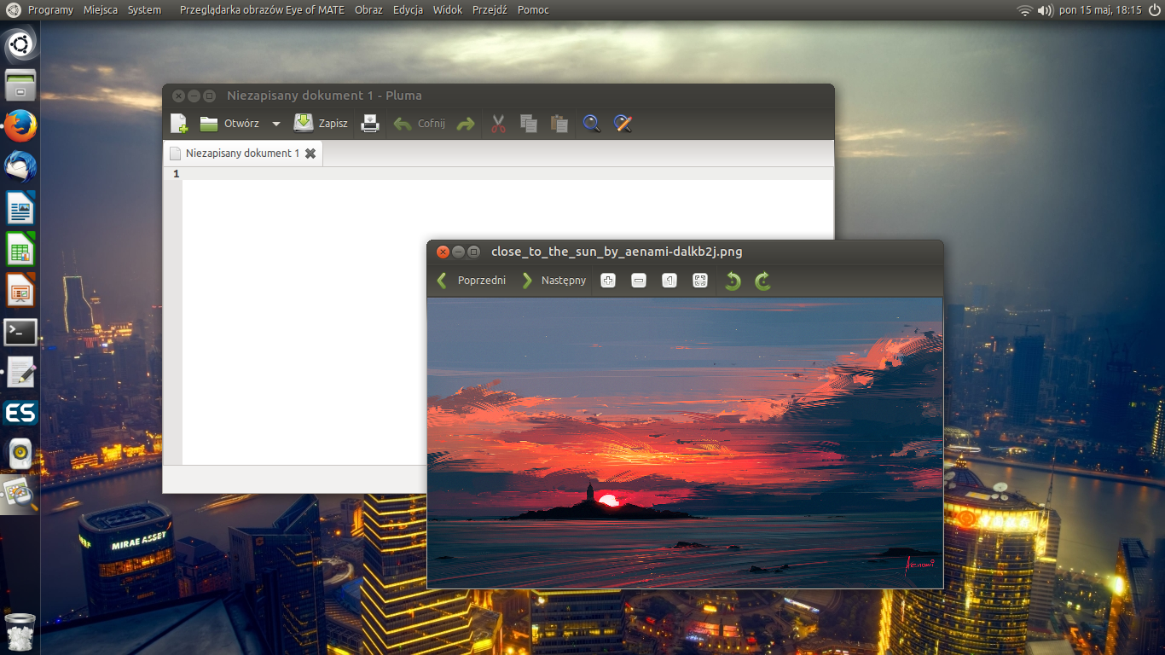
Task: Click the Pluma text editor dock icon
Action: 20,372
